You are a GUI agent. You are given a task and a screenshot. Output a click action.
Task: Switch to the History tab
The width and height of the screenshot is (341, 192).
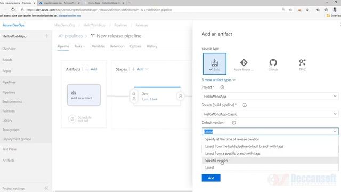[x=152, y=46]
